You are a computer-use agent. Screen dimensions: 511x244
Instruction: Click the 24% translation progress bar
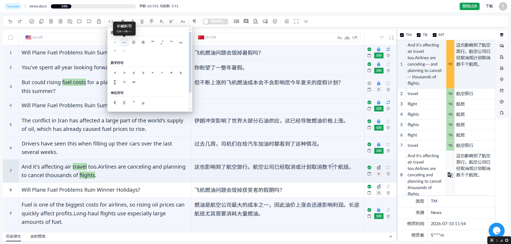pos(93,6)
